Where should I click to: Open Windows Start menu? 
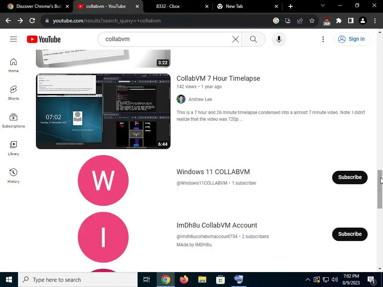coord(9,280)
